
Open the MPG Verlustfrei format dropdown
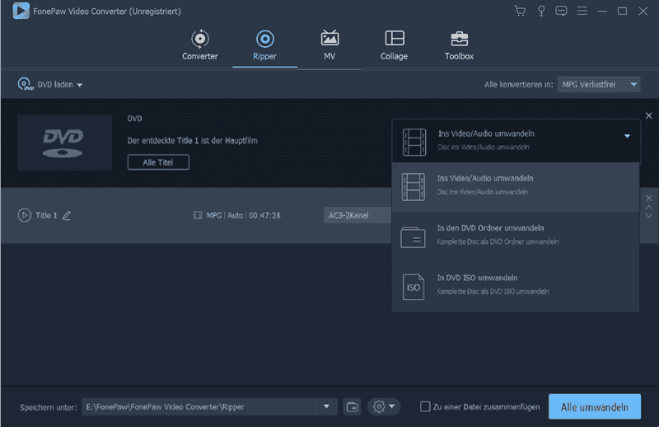point(599,85)
